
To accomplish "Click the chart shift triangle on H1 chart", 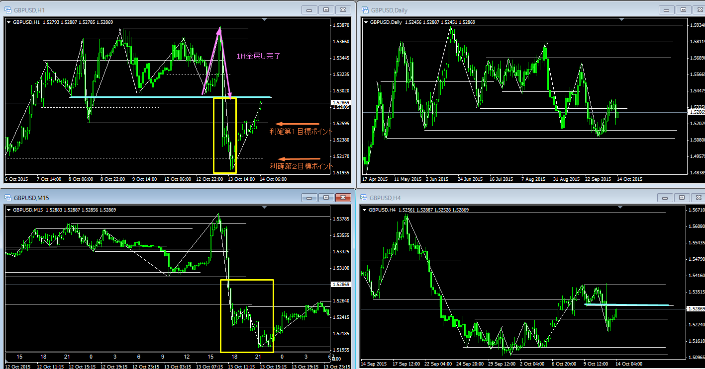I will tap(264, 19).
